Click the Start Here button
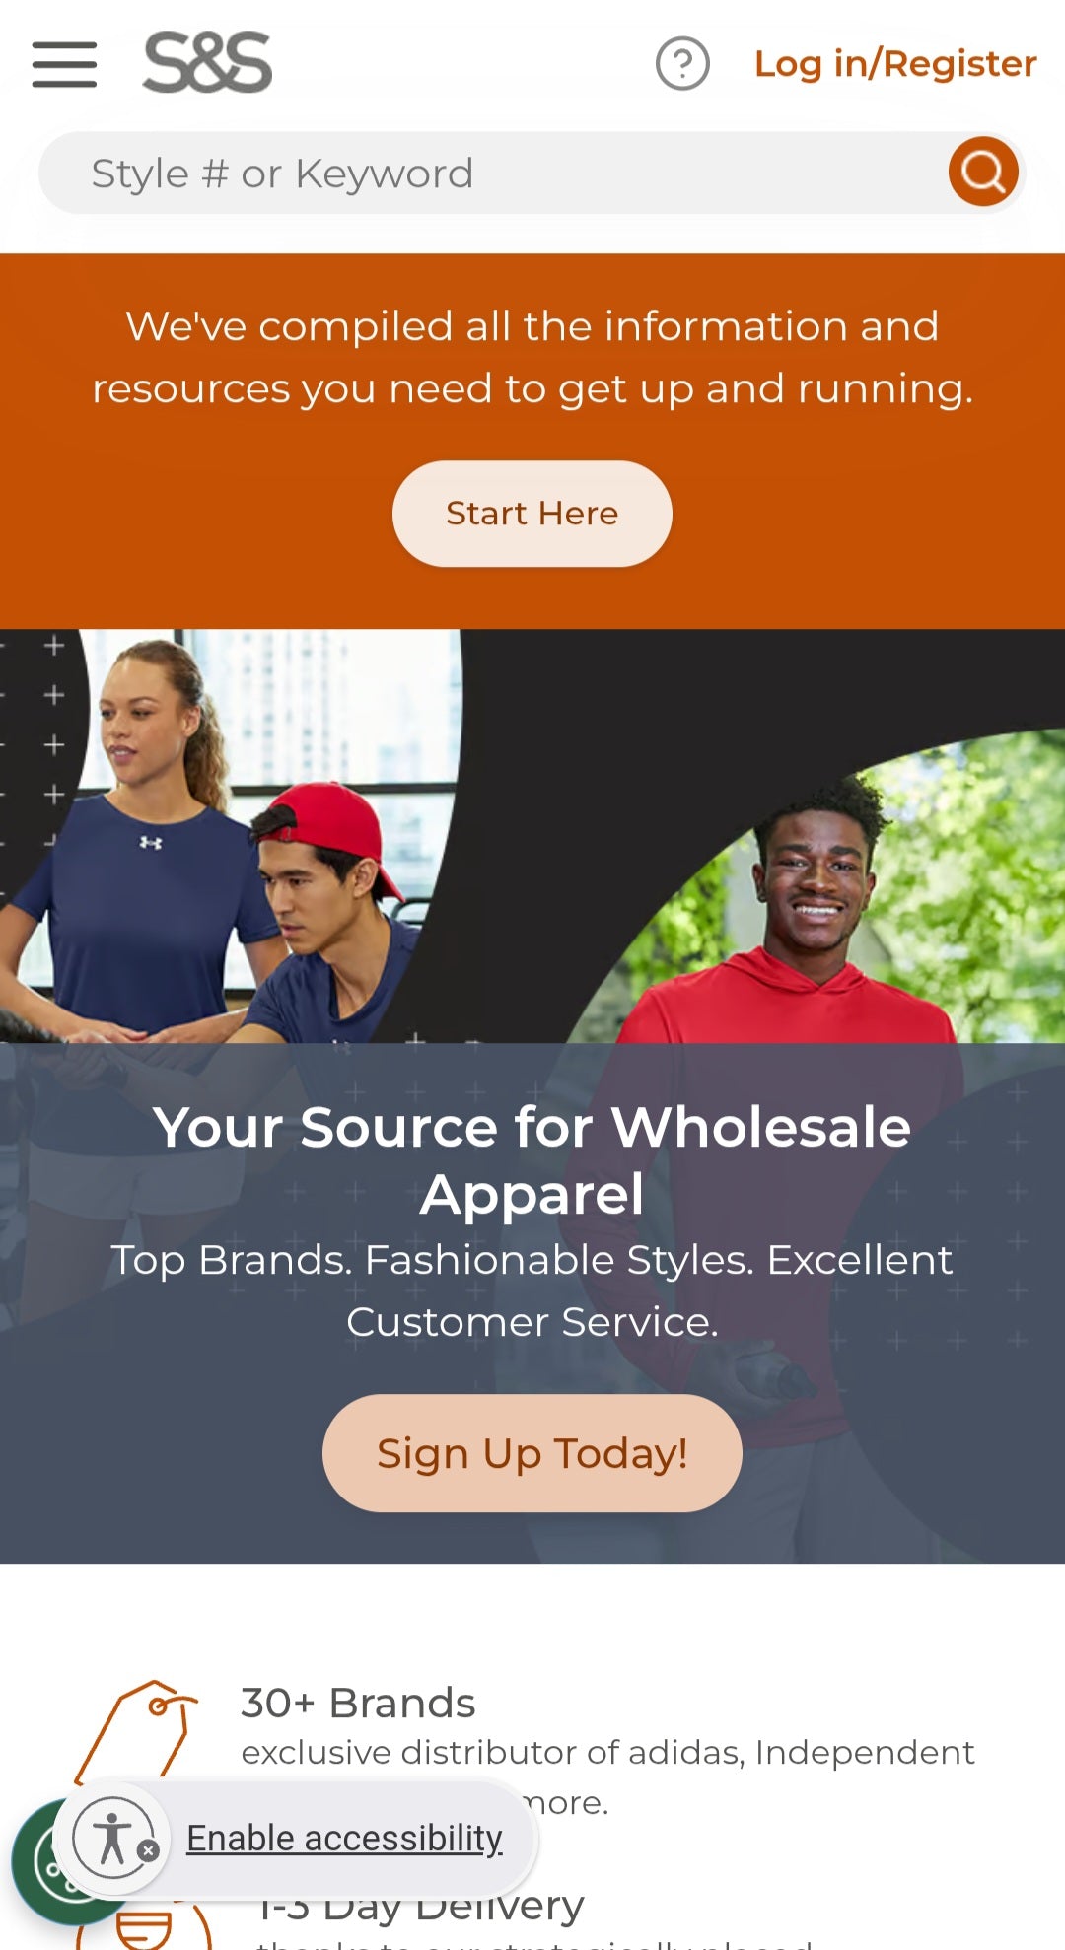The width and height of the screenshot is (1065, 1950). pyautogui.click(x=532, y=514)
